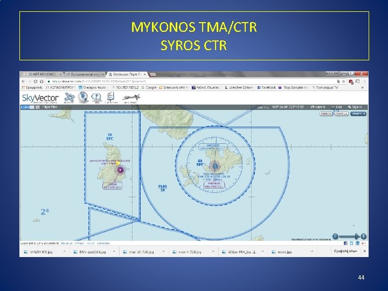The image size is (388, 291).
Task: Open About Us footer link
Action: (66, 243)
